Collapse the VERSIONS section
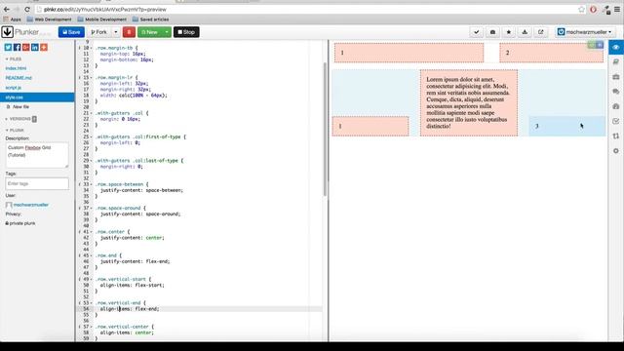Viewport: 624px width, 351px height. point(18,119)
